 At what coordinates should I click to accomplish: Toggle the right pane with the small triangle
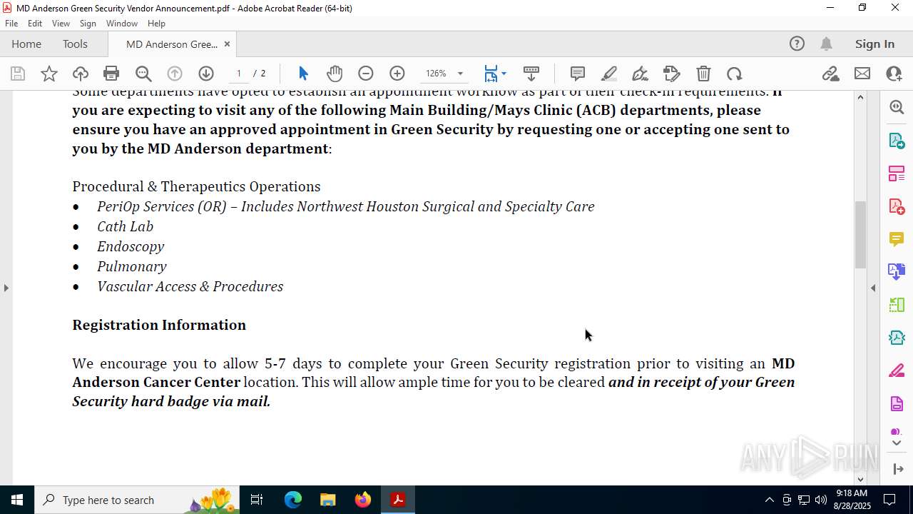pyautogui.click(x=873, y=288)
